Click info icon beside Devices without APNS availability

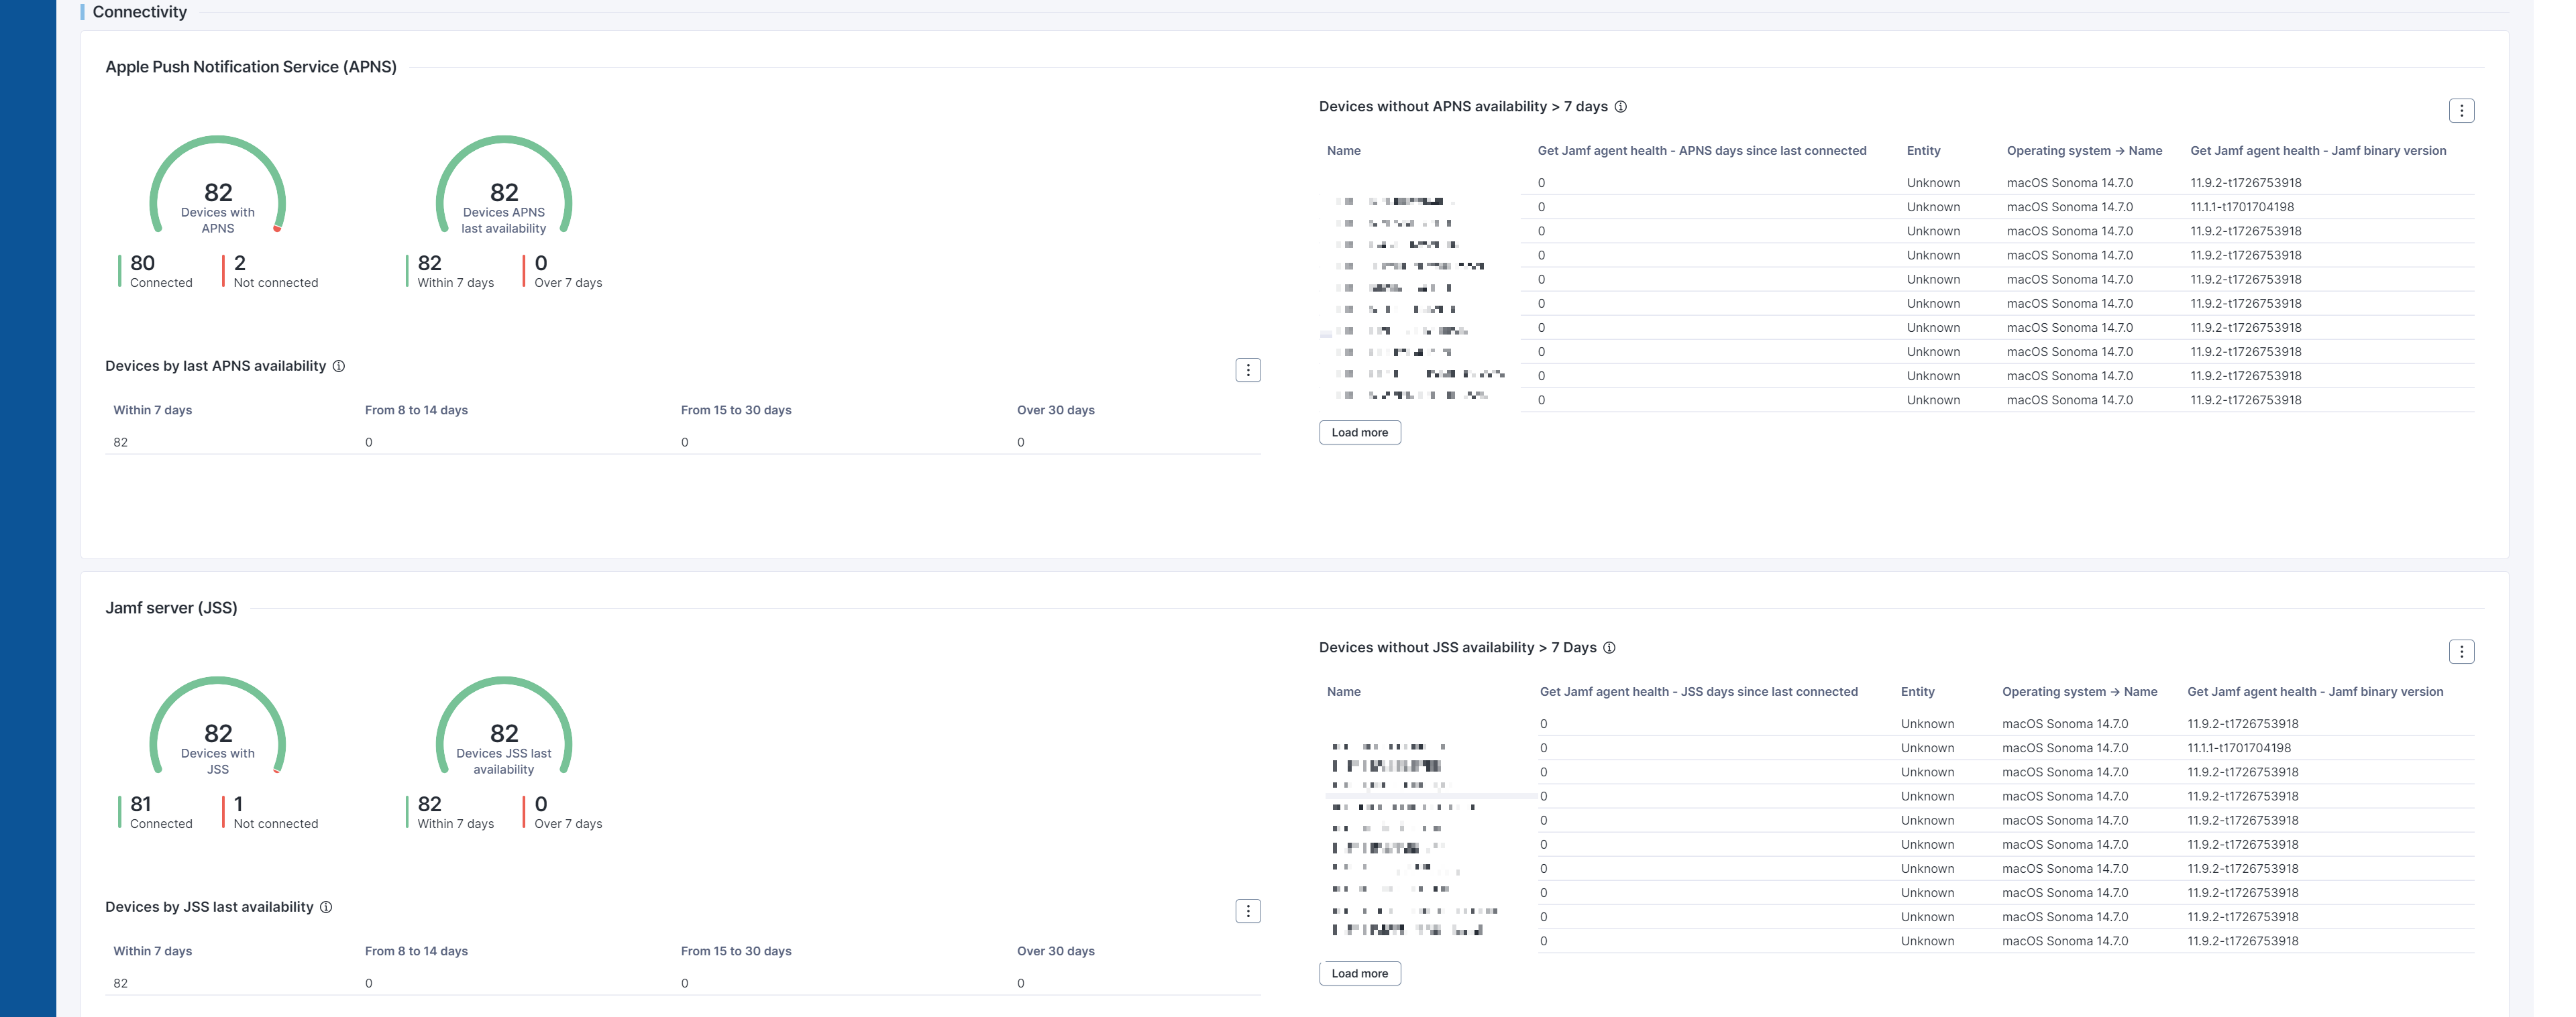(x=1621, y=107)
